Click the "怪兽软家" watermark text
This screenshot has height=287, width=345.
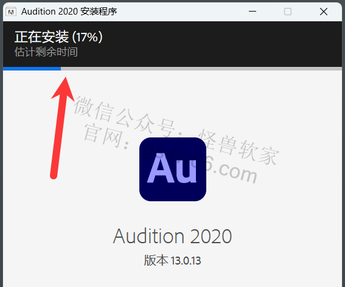[x=238, y=147]
